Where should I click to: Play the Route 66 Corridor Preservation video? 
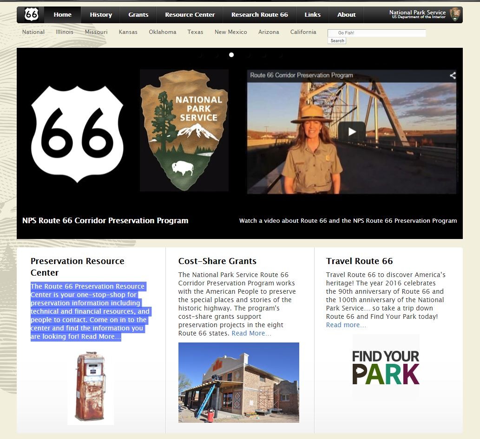pyautogui.click(x=352, y=131)
